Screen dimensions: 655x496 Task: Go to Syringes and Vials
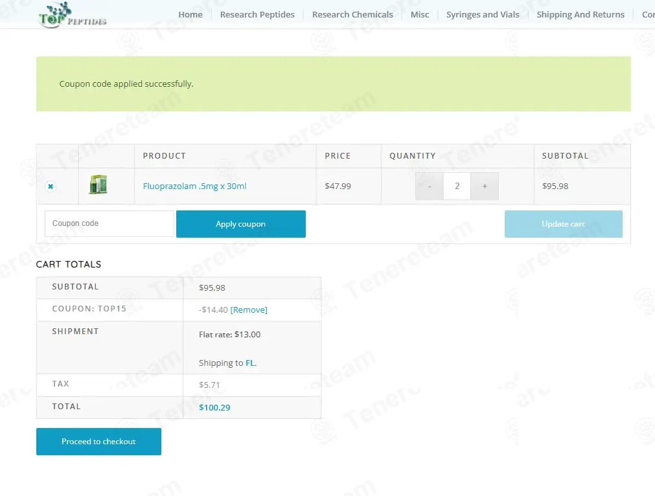pyautogui.click(x=483, y=15)
